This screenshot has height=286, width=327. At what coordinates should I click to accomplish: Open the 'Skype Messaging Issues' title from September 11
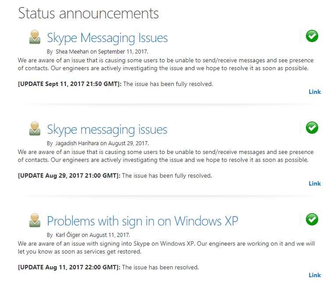click(107, 38)
